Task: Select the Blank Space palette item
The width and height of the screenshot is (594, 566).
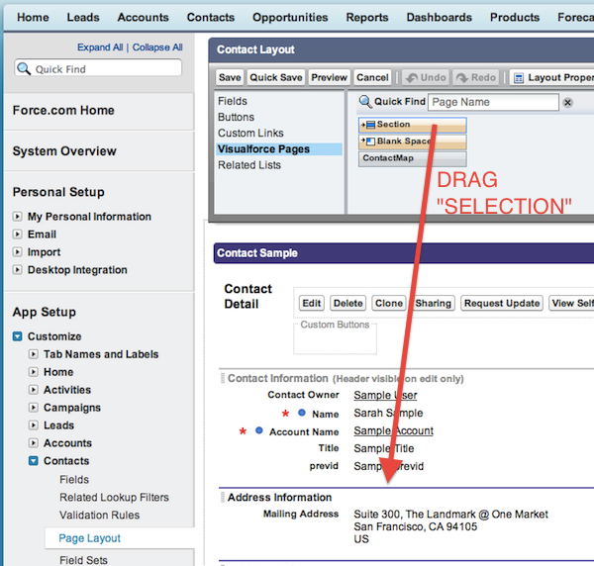Action: click(x=412, y=141)
